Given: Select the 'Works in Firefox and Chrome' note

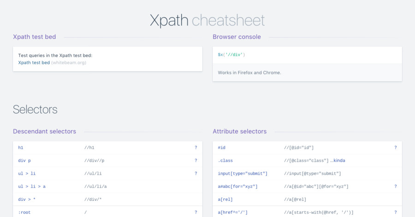Looking at the screenshot, I should (x=249, y=73).
